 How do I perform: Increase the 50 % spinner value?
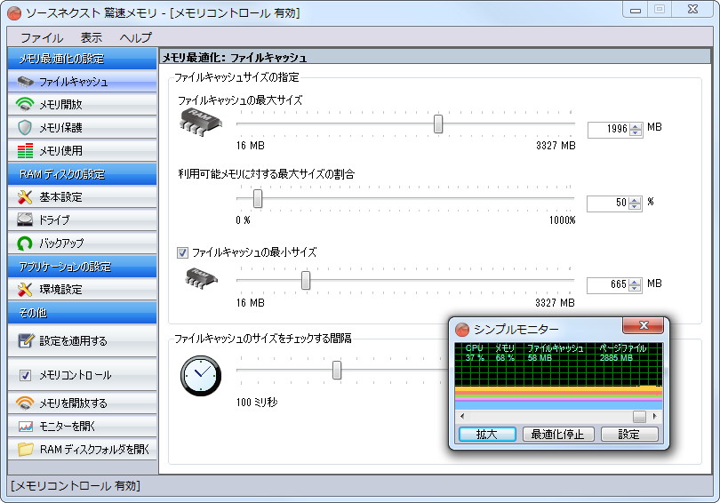click(635, 200)
